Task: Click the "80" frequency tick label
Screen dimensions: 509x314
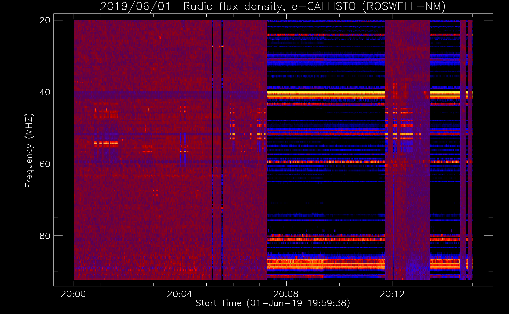Action: point(45,236)
